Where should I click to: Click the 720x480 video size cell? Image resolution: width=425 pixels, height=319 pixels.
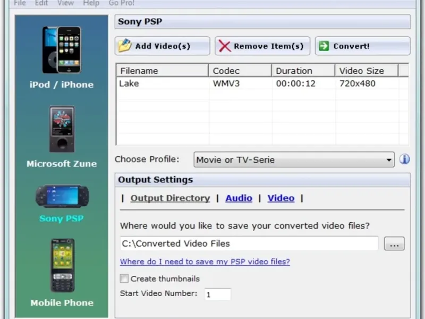coord(357,83)
